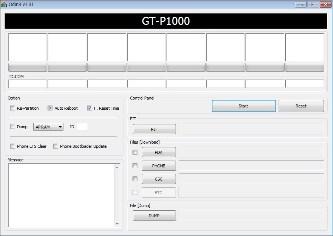Click the DUMP file path field
Screen dimensions: 333x236
251,215
